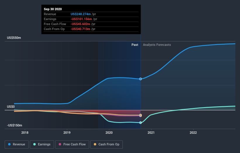240x153 pixels.
Task: Click the Analysts Forecasts label
Action: (157, 45)
